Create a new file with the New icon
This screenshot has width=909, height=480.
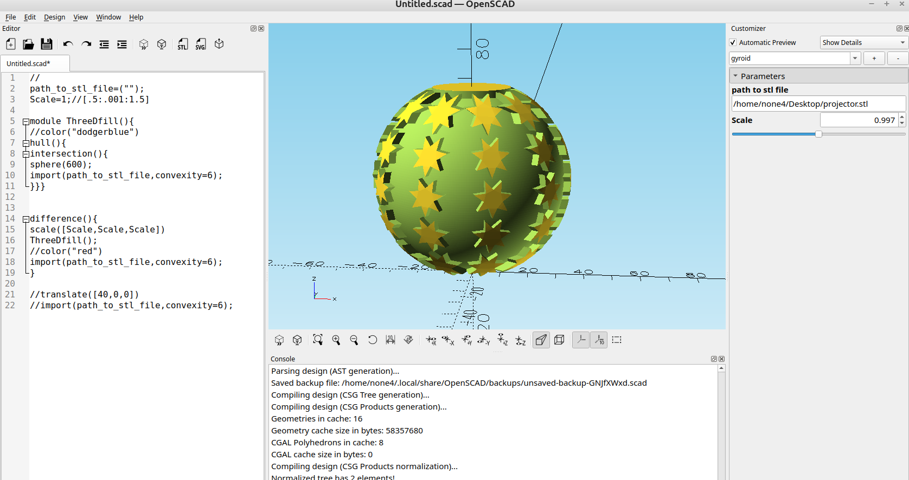tap(11, 44)
